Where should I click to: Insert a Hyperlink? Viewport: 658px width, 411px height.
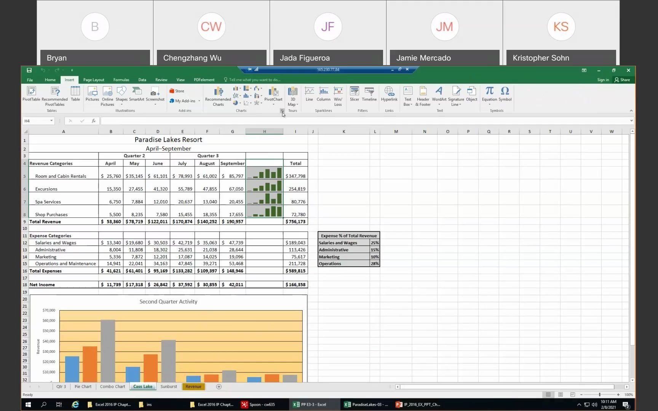pyautogui.click(x=389, y=94)
